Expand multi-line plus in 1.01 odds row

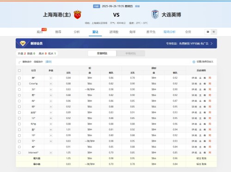[x=51, y=130]
